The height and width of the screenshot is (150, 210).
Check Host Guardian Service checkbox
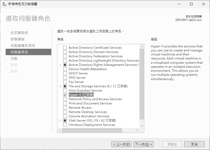(x=65, y=91)
